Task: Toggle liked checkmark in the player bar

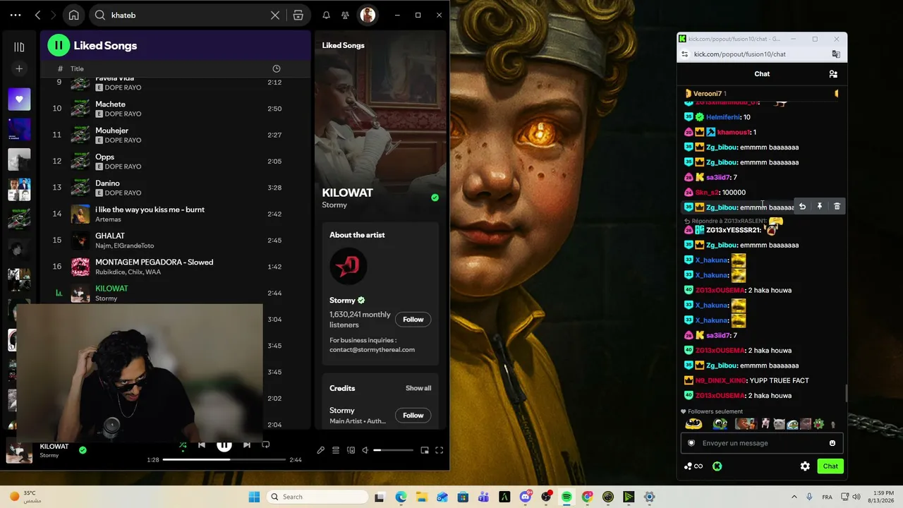Action: 83,450
